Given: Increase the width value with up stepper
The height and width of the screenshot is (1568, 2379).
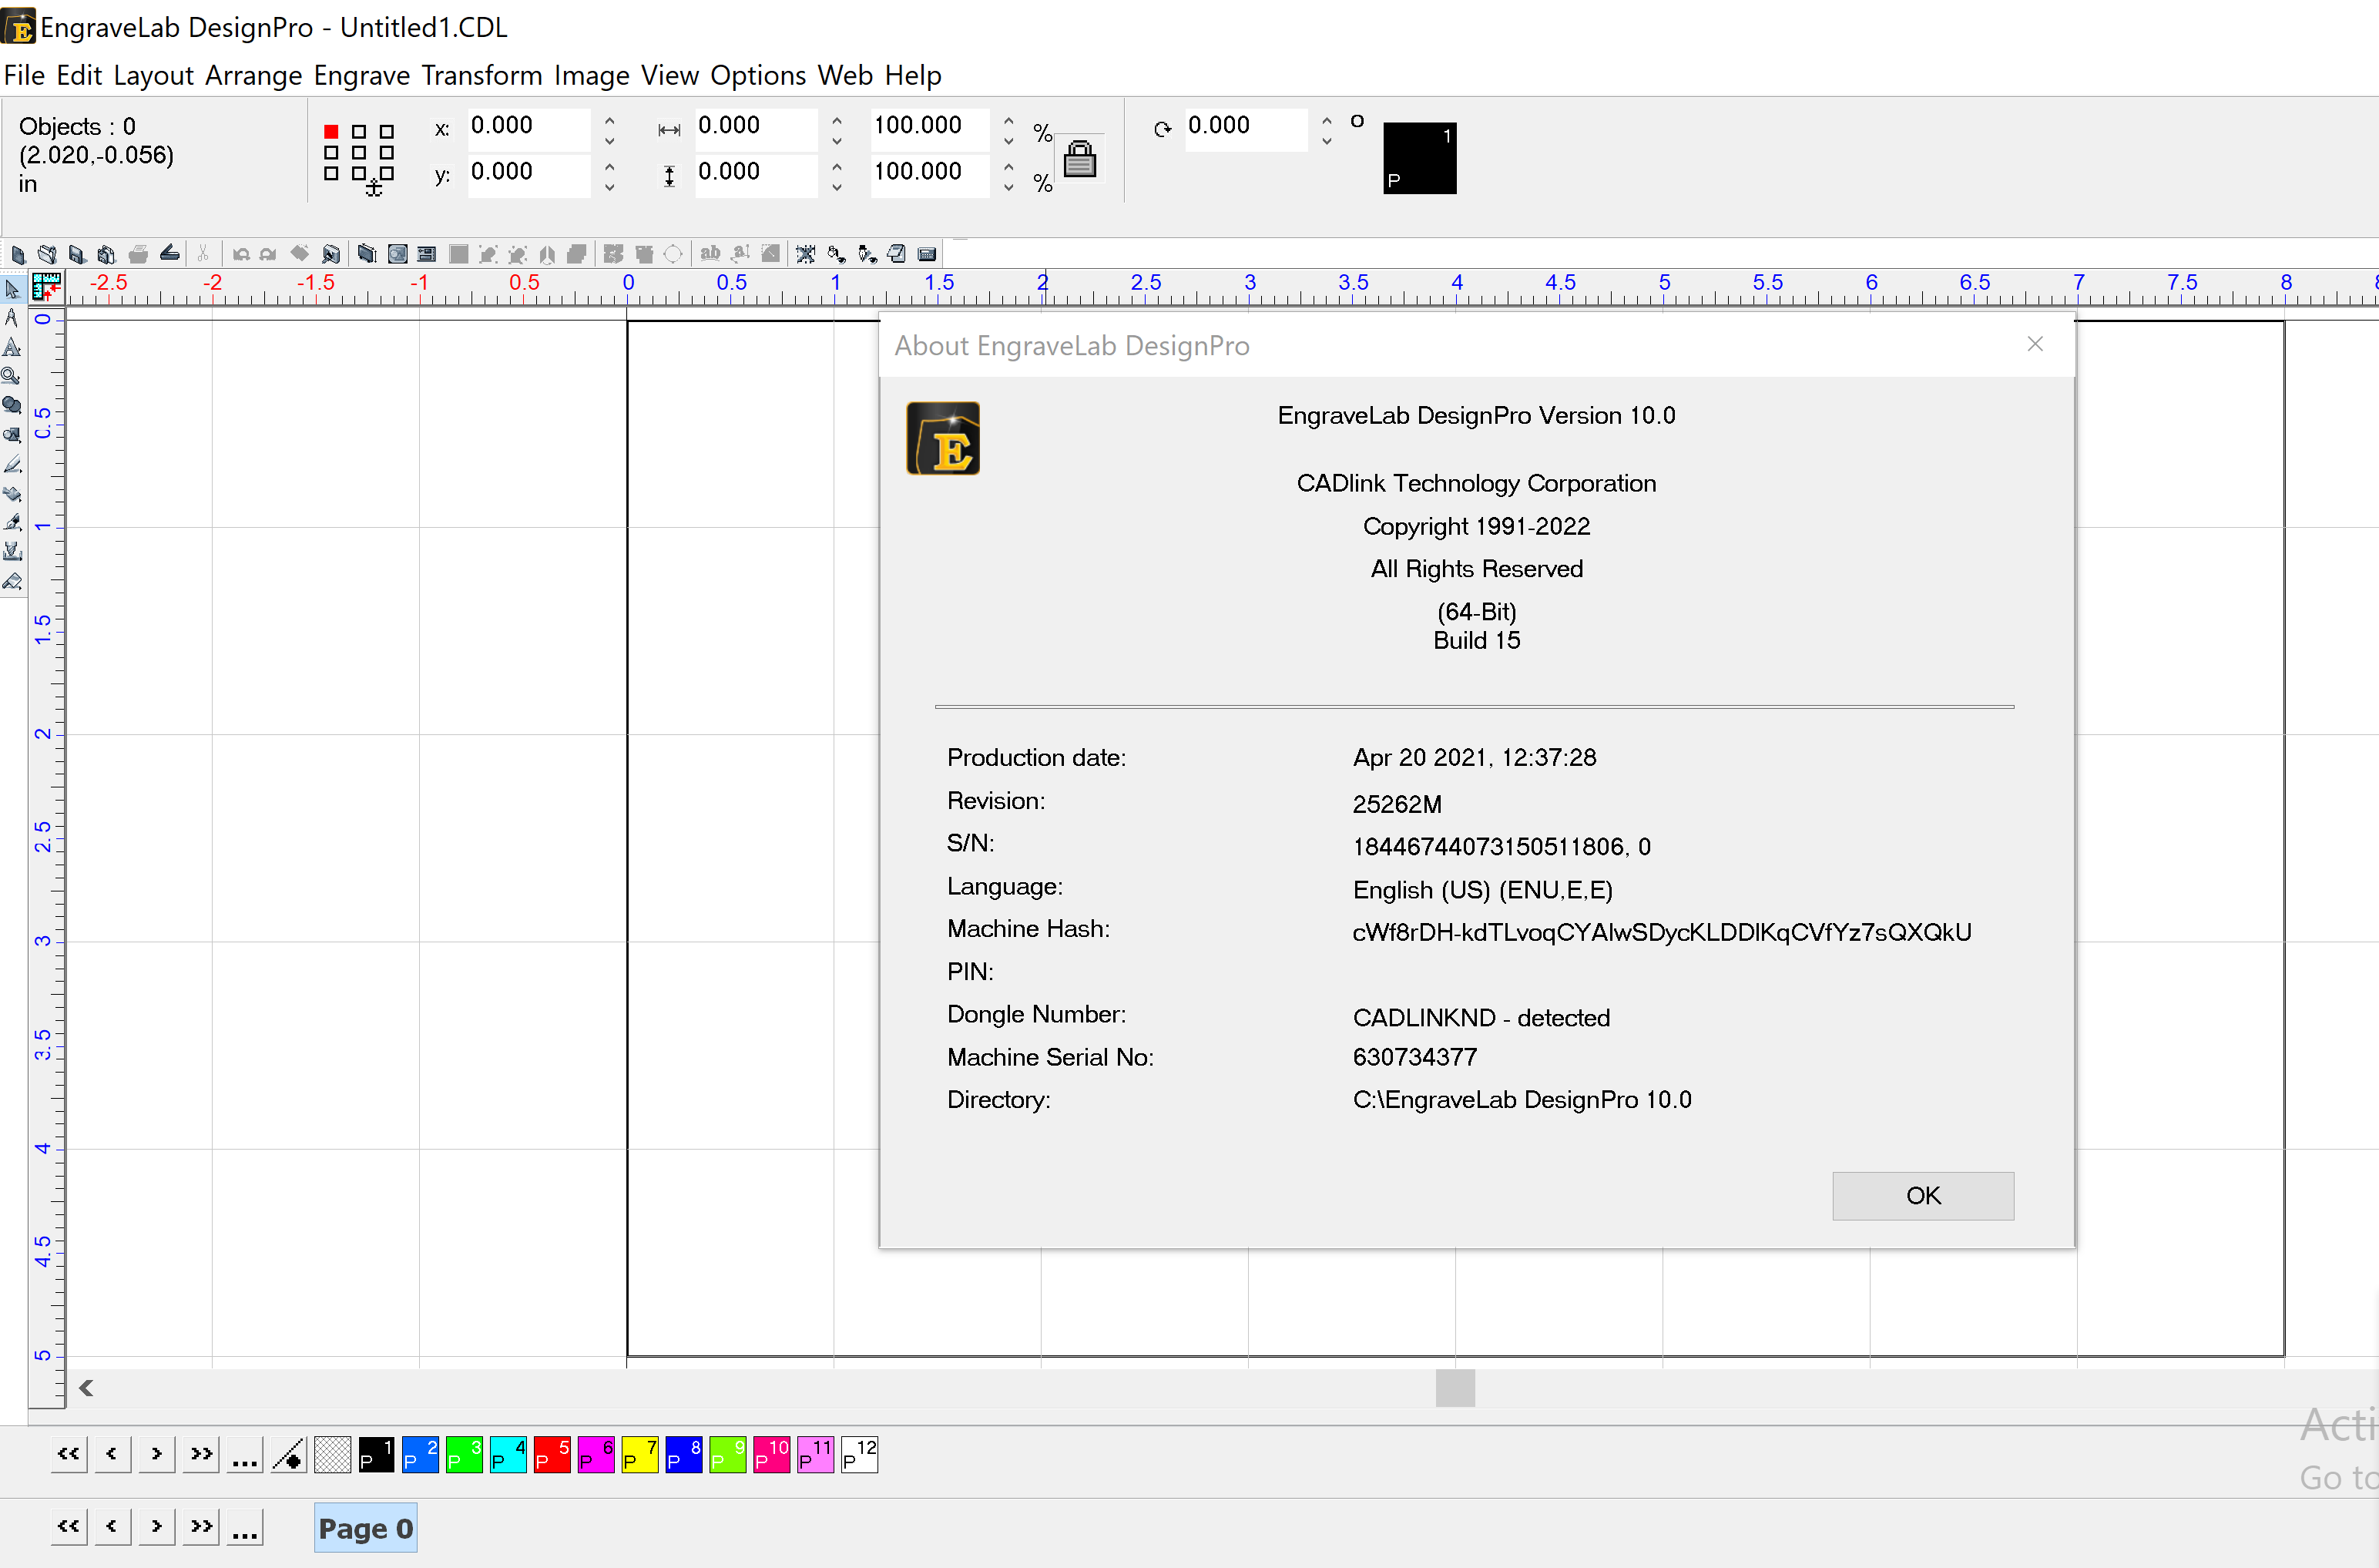Looking at the screenshot, I should click(x=837, y=120).
